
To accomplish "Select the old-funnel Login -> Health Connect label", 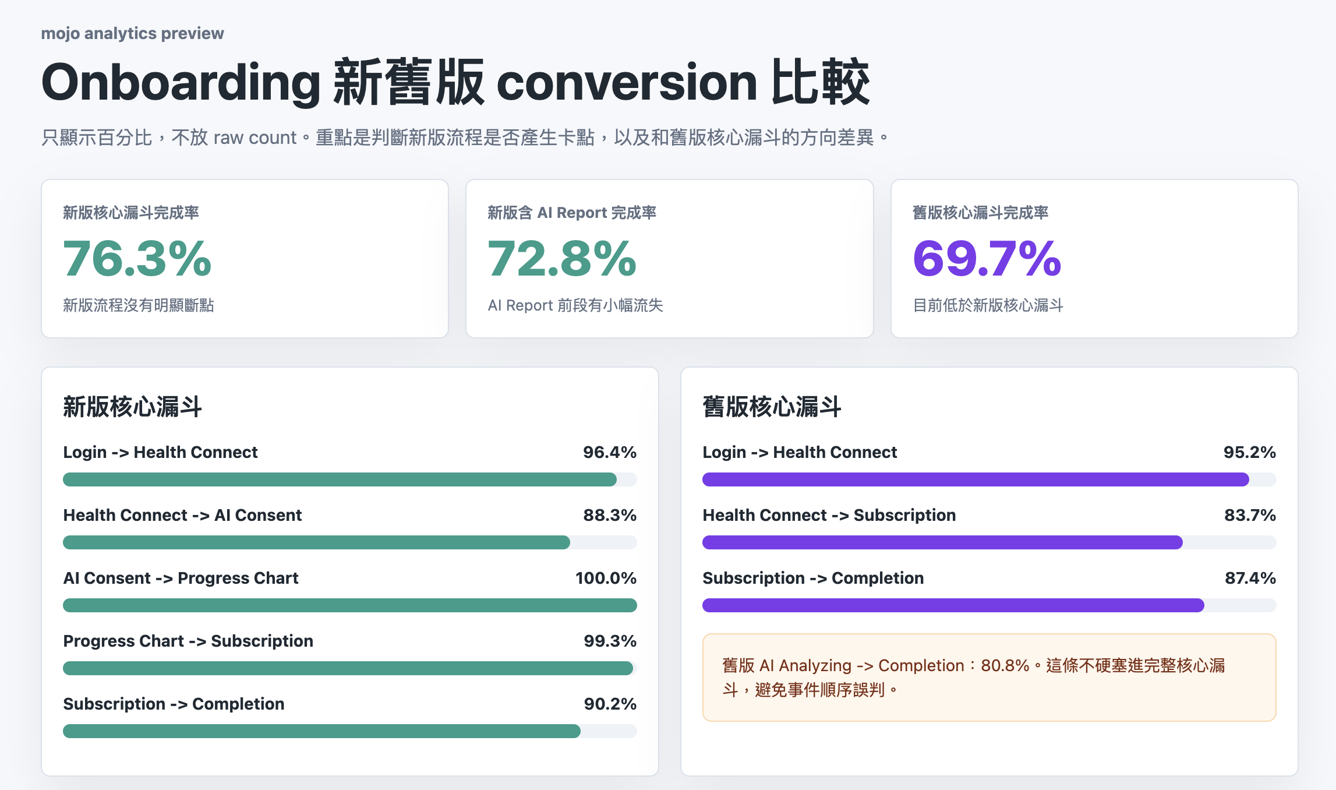I will [x=800, y=452].
